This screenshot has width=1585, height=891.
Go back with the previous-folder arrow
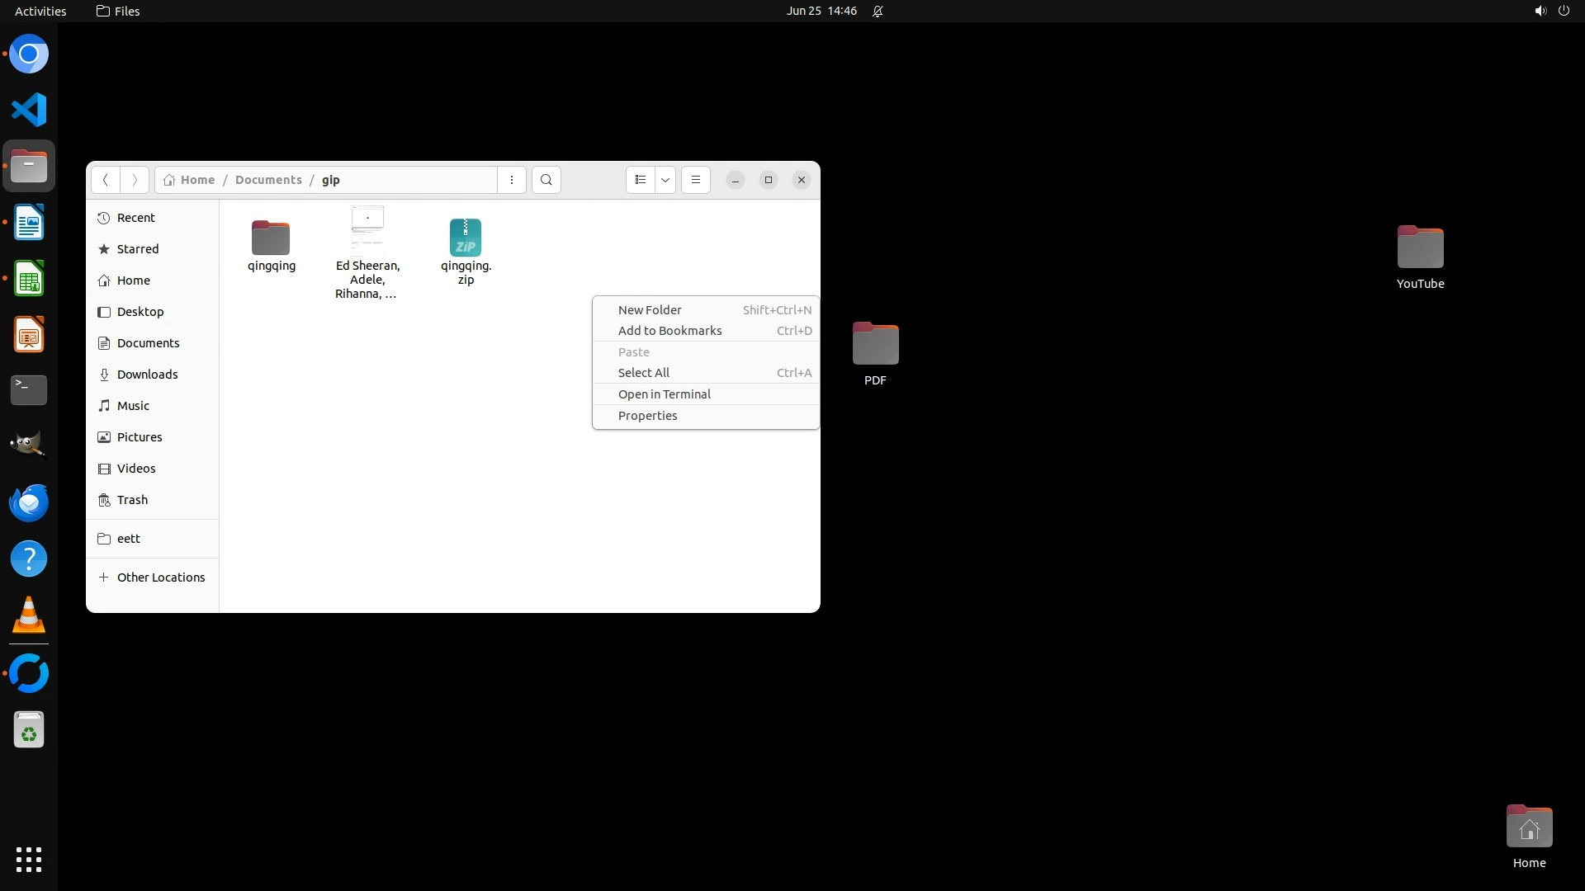click(106, 180)
